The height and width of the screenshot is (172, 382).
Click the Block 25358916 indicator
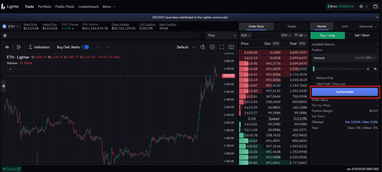(341, 7)
